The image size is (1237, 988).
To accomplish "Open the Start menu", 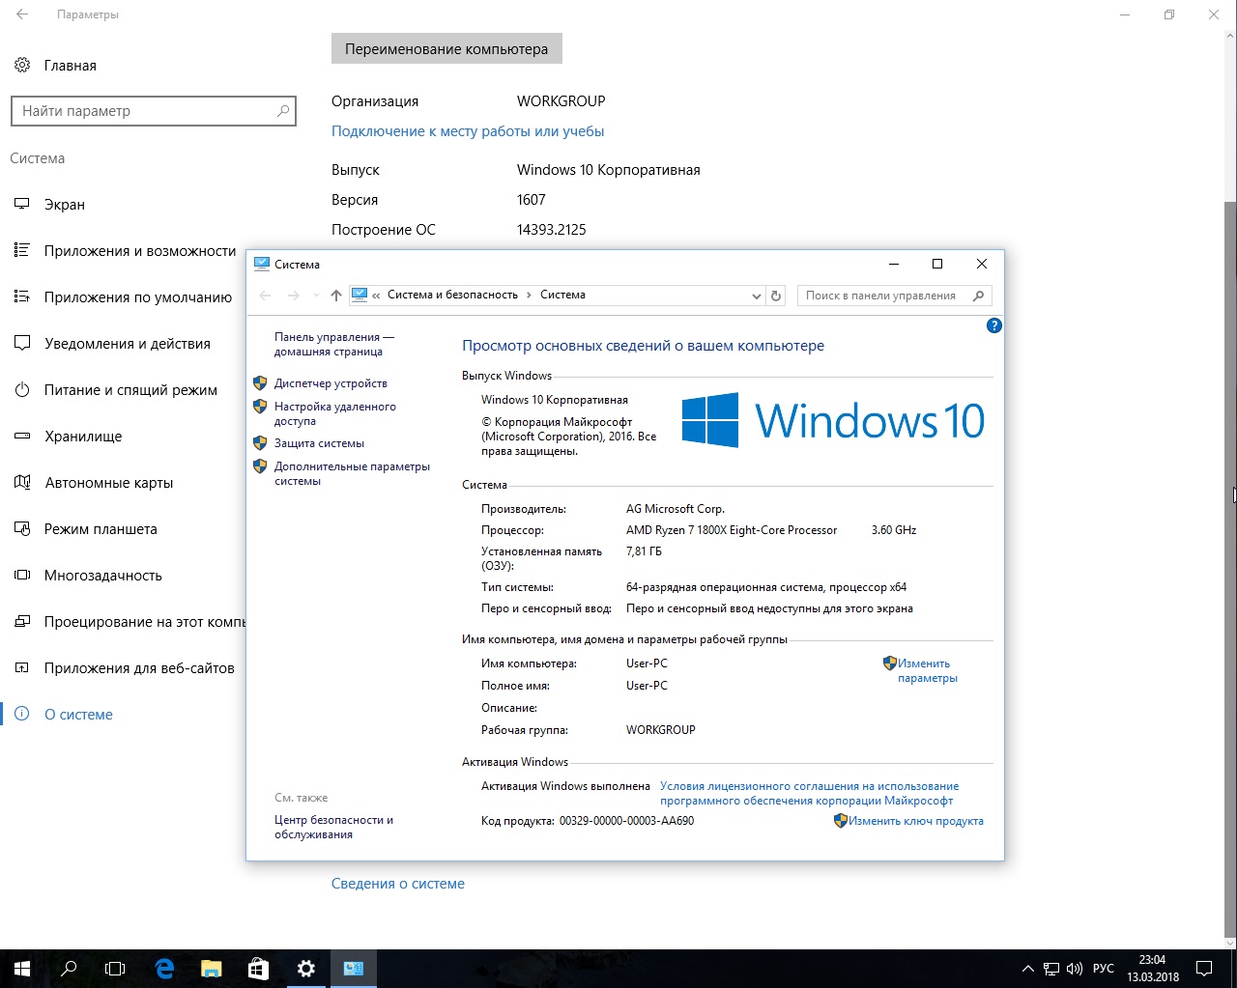I will pos(22,968).
